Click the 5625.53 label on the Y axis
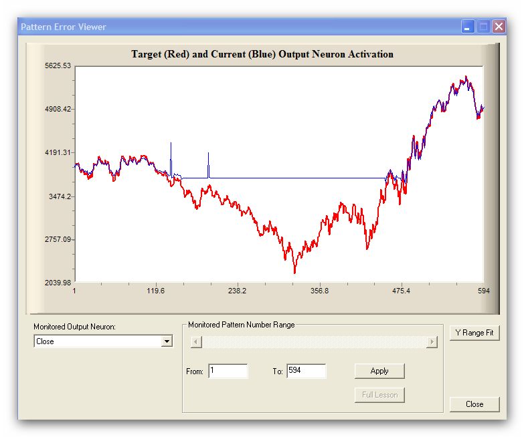Image resolution: width=524 pixels, height=437 pixels. (58, 65)
